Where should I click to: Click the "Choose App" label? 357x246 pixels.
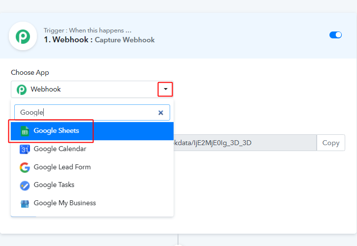click(30, 72)
